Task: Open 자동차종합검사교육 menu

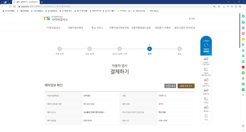Action: point(141,28)
